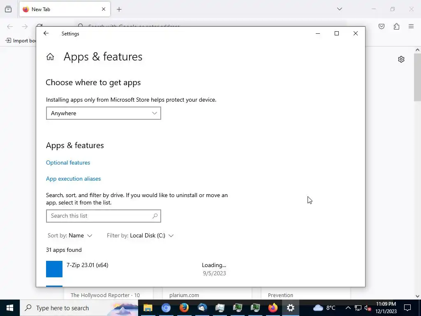Minimize the Settings window

(x=318, y=33)
